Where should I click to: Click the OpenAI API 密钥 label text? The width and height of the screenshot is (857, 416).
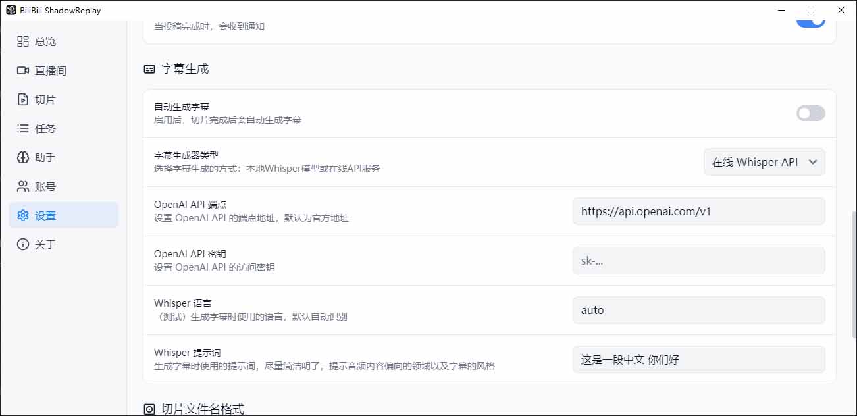(x=190, y=254)
